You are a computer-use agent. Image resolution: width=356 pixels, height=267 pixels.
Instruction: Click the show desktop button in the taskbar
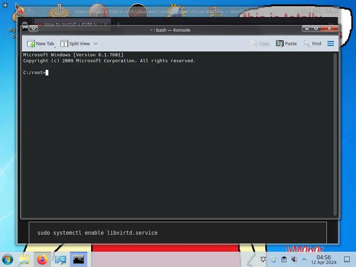coord(347,259)
